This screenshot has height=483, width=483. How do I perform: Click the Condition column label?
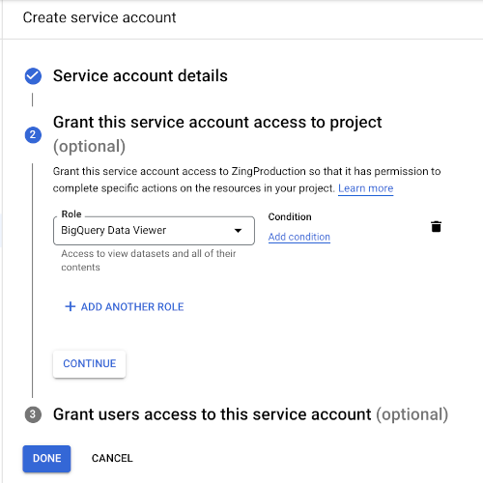[x=290, y=216]
